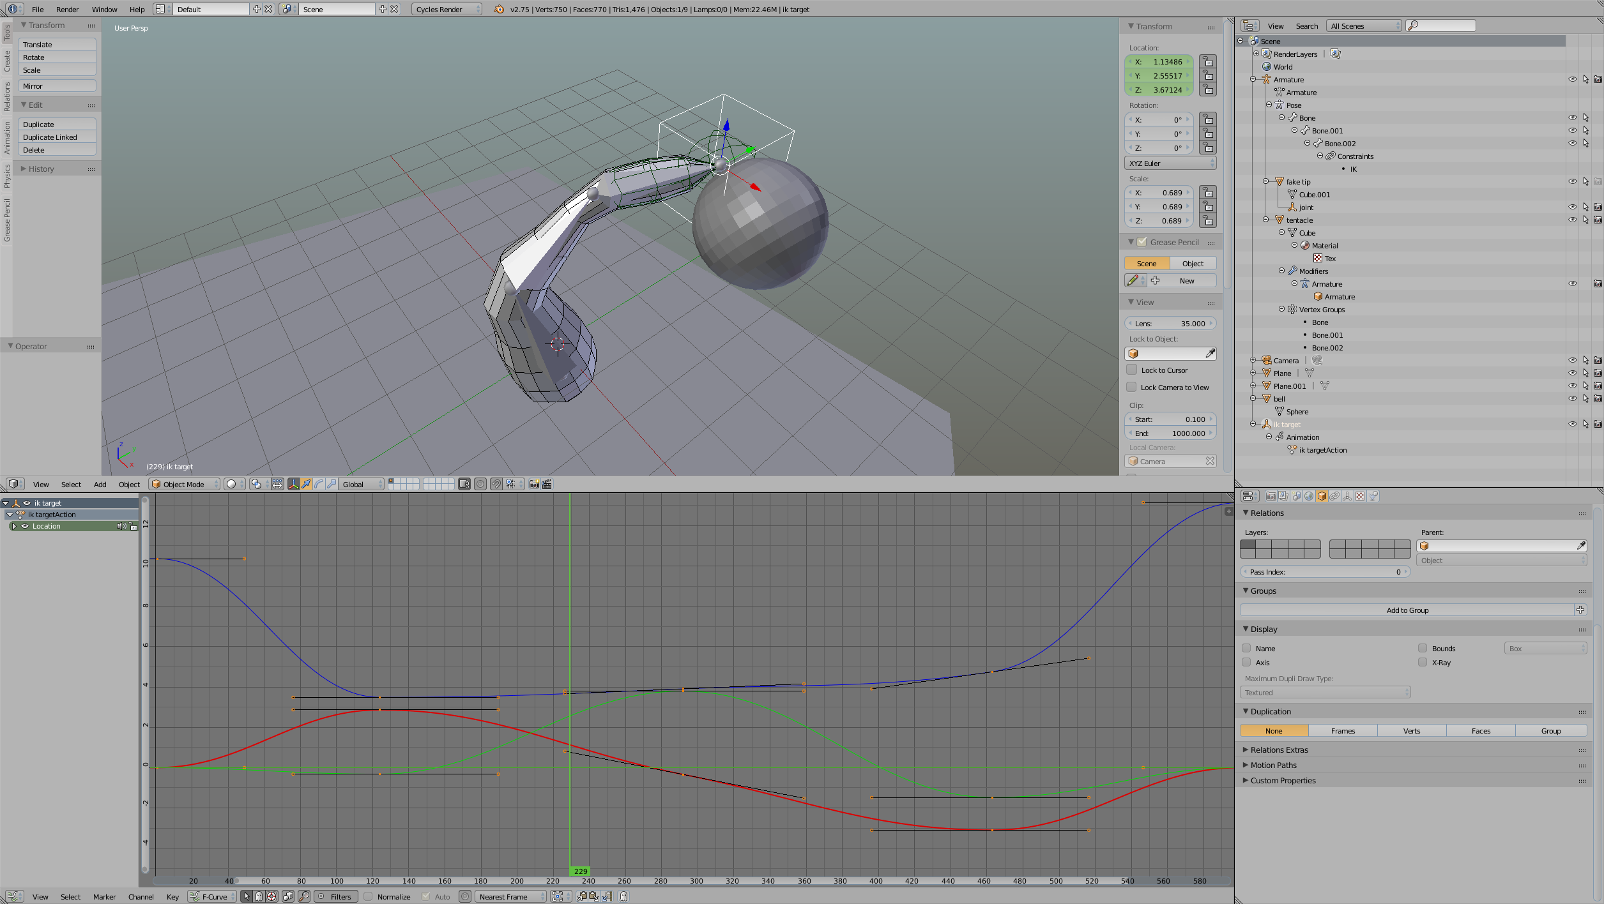Select the scale manipulator icon
Image resolution: width=1604 pixels, height=904 pixels.
tap(332, 484)
